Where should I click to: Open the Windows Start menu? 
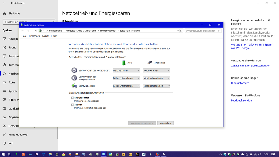(x=3, y=154)
